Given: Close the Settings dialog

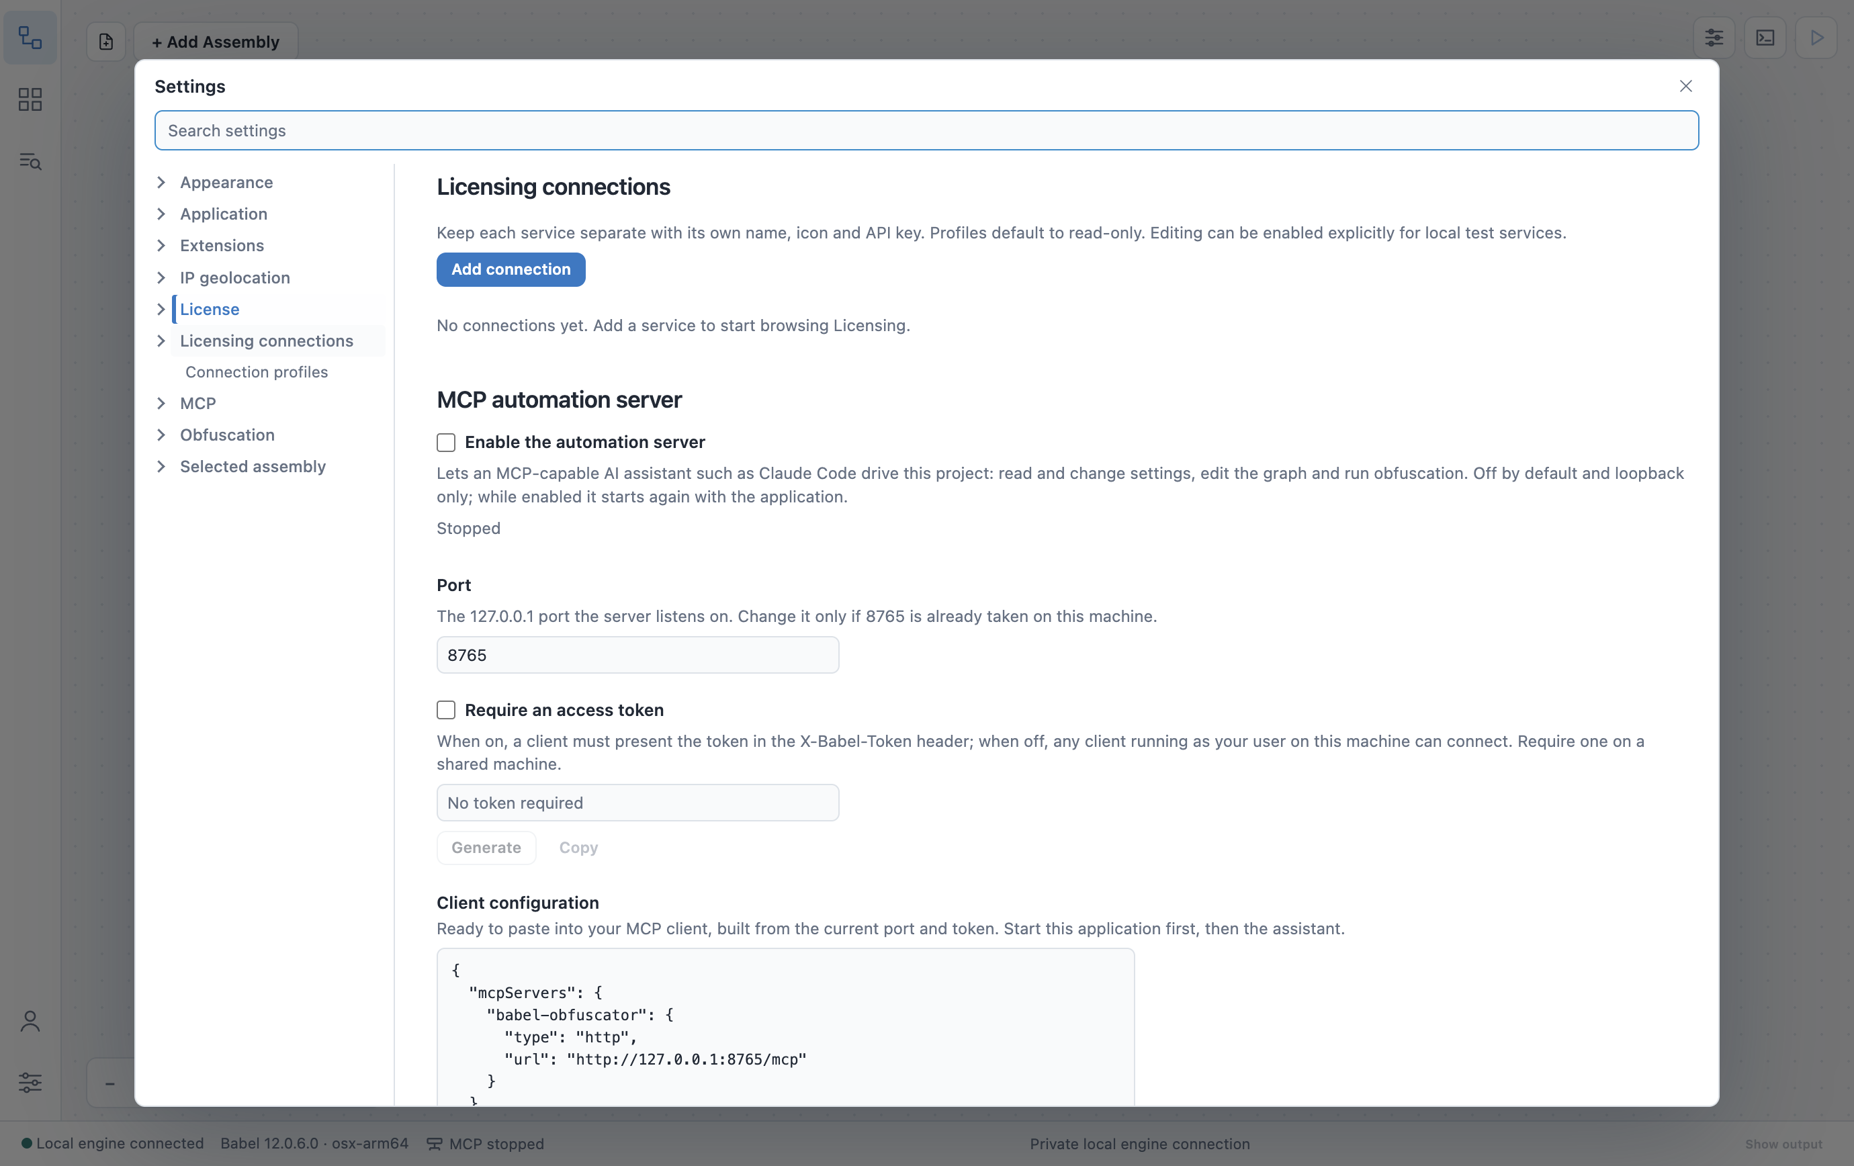Looking at the screenshot, I should (x=1686, y=86).
